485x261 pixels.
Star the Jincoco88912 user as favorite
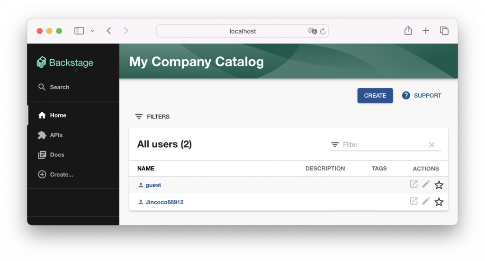tap(439, 202)
